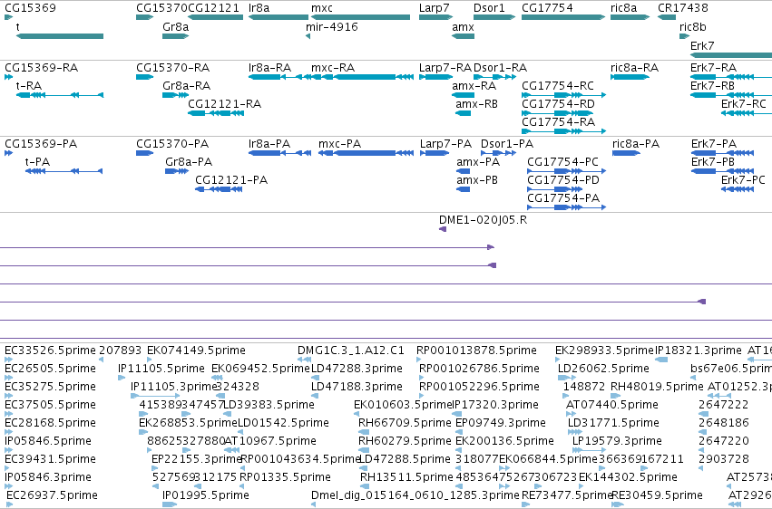Select the t-RA transcript label
772x509 pixels.
coord(28,85)
